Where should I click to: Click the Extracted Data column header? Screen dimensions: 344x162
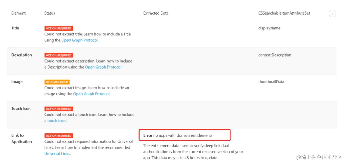coord(156,13)
